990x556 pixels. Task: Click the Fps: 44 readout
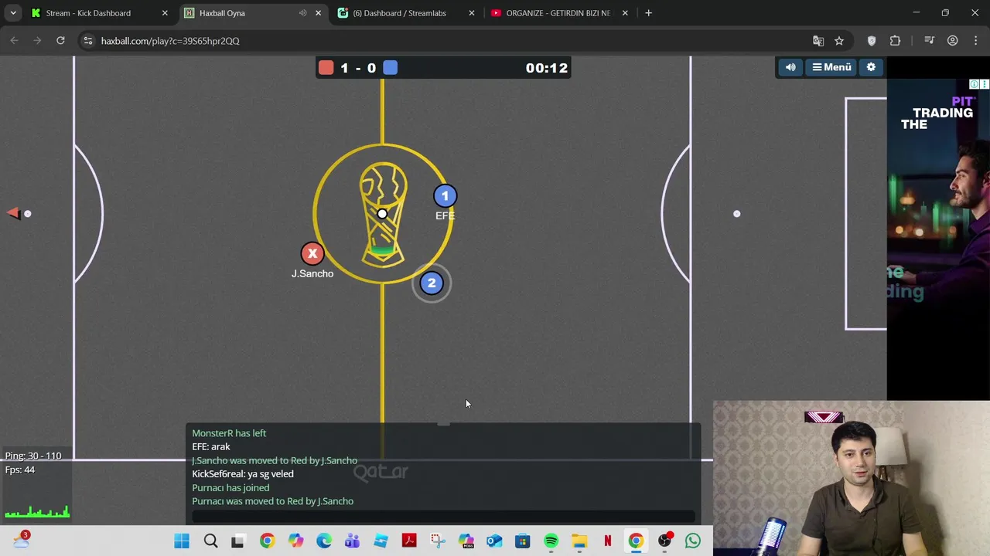click(20, 470)
